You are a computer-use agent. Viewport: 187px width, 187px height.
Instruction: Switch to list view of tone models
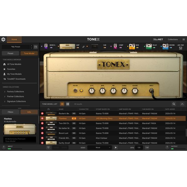(62, 104)
